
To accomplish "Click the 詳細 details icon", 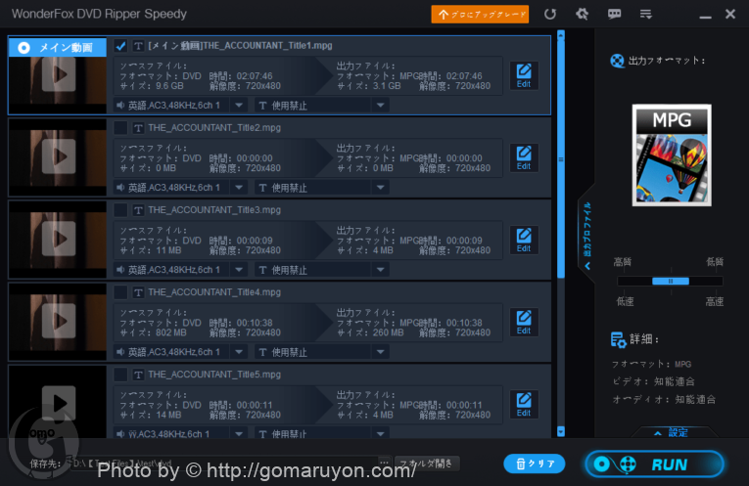I will pos(618,339).
